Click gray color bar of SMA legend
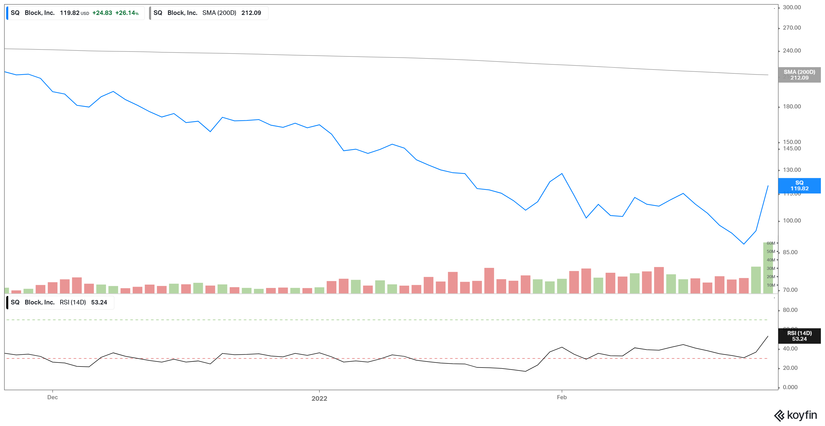The image size is (825, 426). (x=150, y=13)
